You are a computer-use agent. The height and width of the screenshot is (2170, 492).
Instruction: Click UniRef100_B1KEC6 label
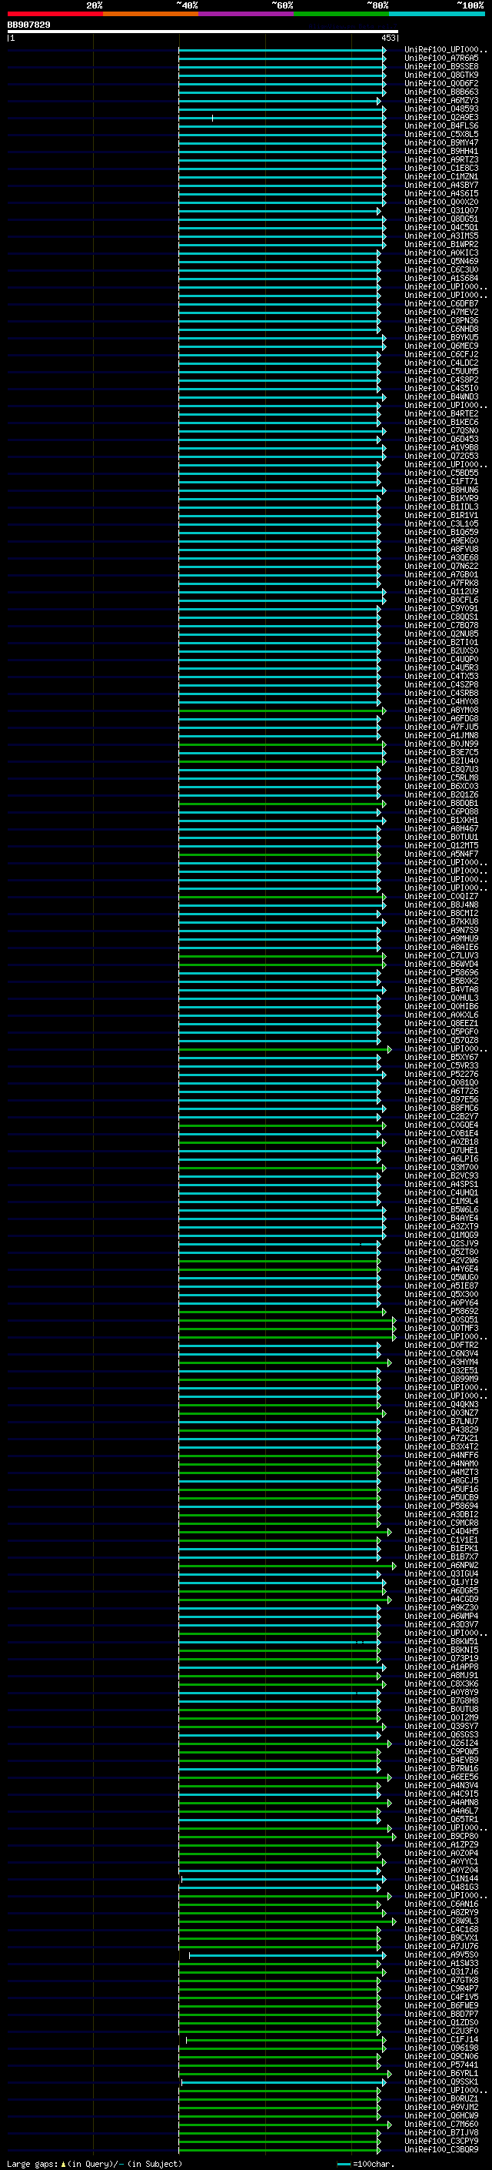[441, 423]
